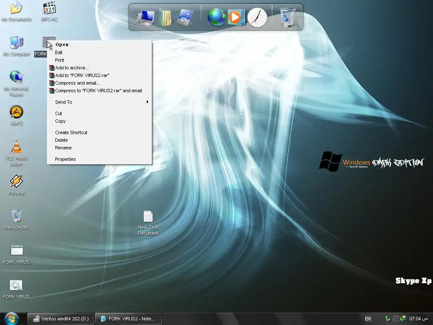The width and height of the screenshot is (433, 325).
Task: Choose Delete from the context menu
Action: click(x=99, y=140)
